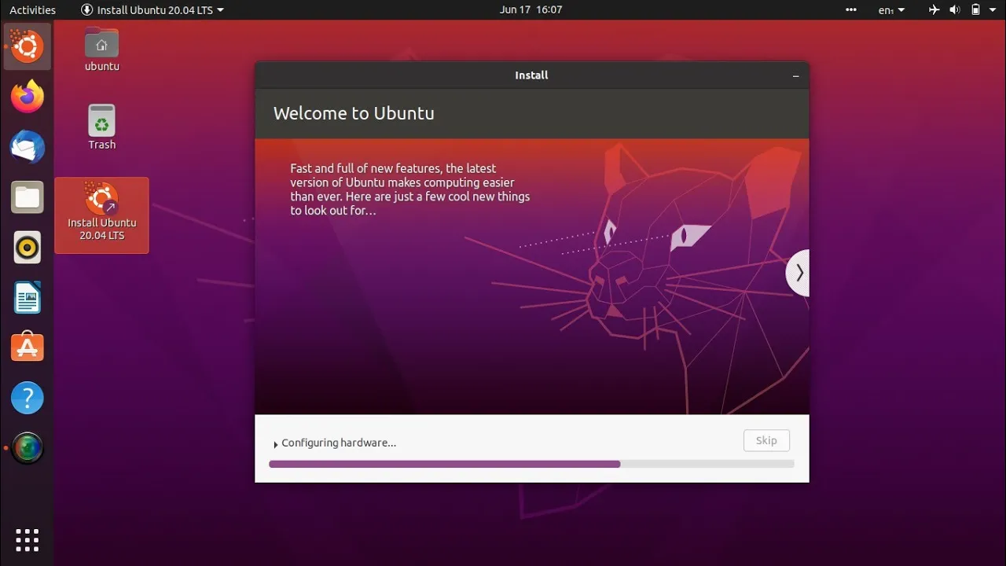Open the Jun 17 16:07 clock calendar
This screenshot has width=1006, height=566.
pos(531,10)
